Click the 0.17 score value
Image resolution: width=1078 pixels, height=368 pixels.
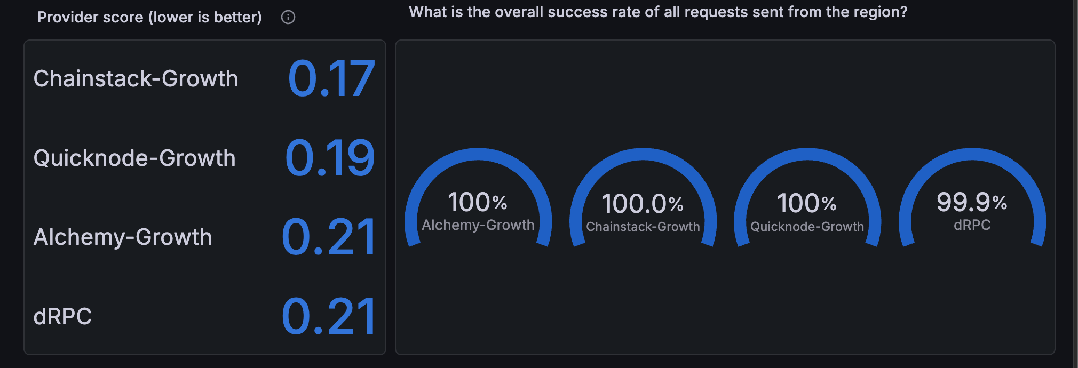(331, 79)
